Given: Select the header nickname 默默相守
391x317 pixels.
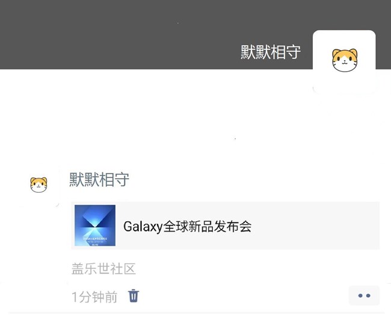Looking at the screenshot, I should point(271,52).
